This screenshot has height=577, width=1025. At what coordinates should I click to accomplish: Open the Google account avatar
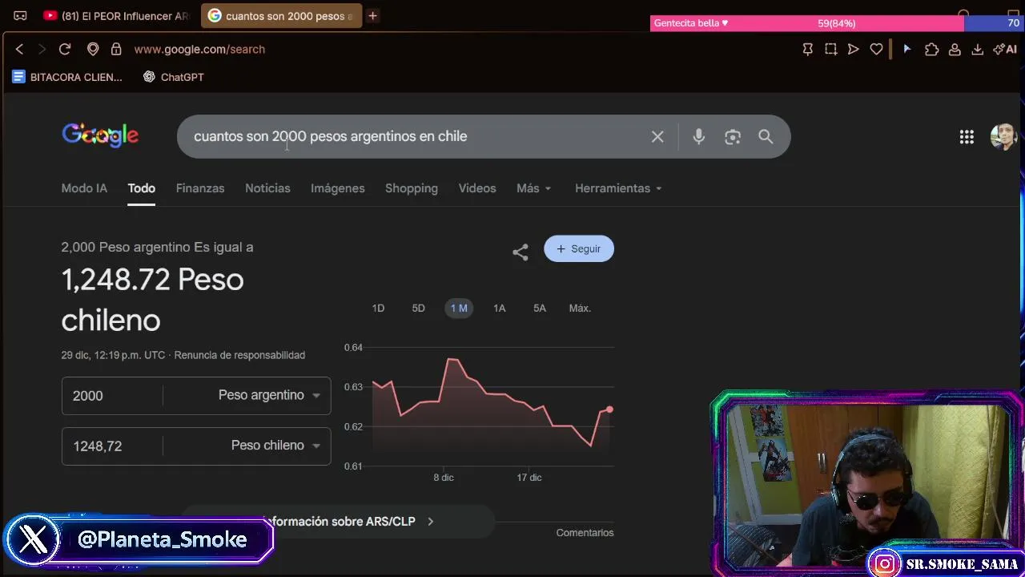1003,137
